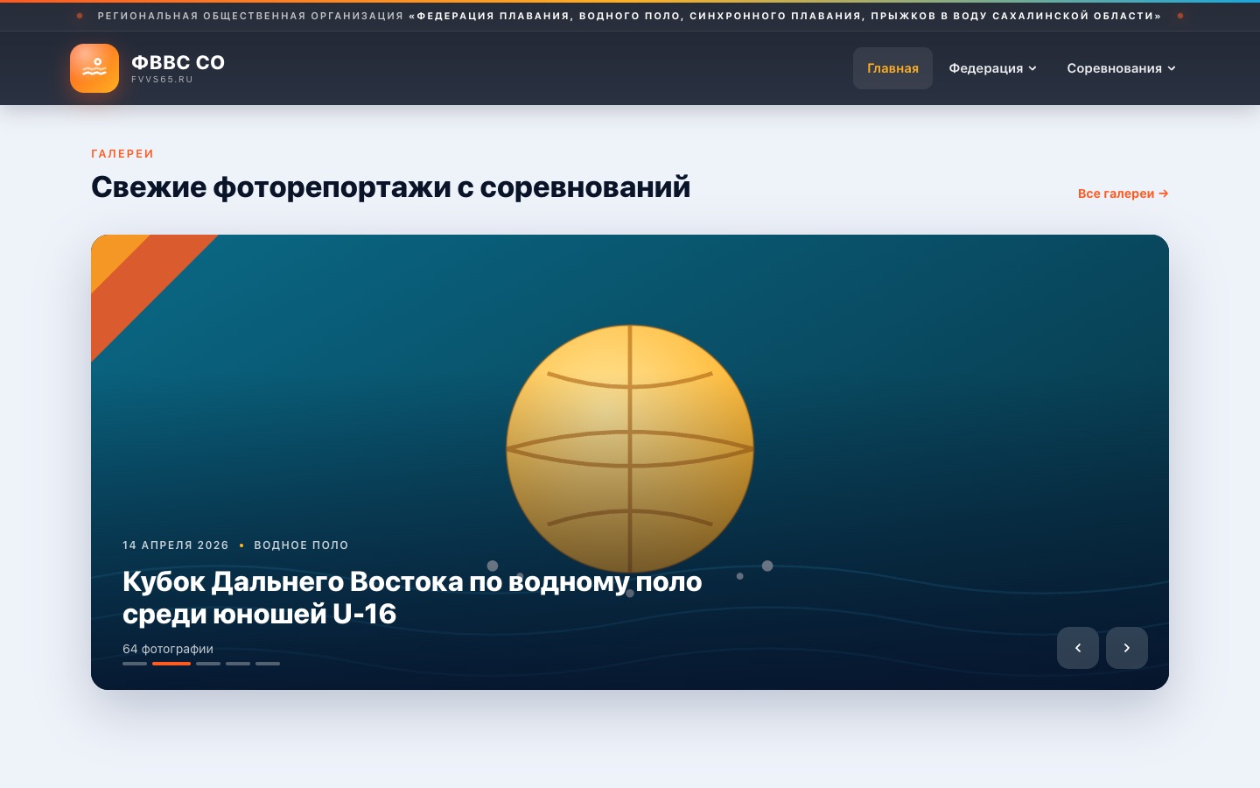Open the Кубок Дальнего Востока gallery title
The image size is (1260, 788).
pyautogui.click(x=412, y=597)
